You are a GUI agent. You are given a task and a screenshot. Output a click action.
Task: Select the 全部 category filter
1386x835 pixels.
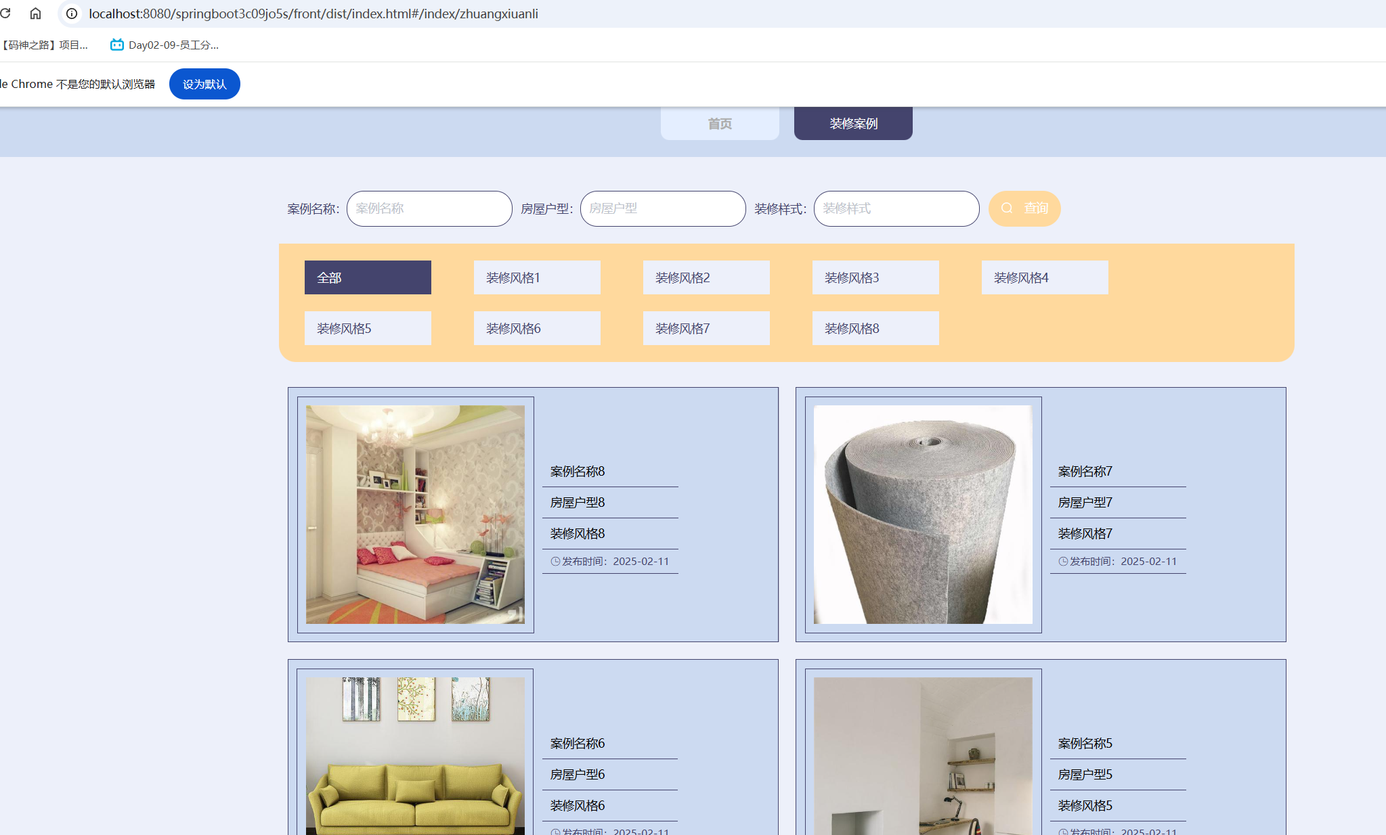tap(368, 277)
